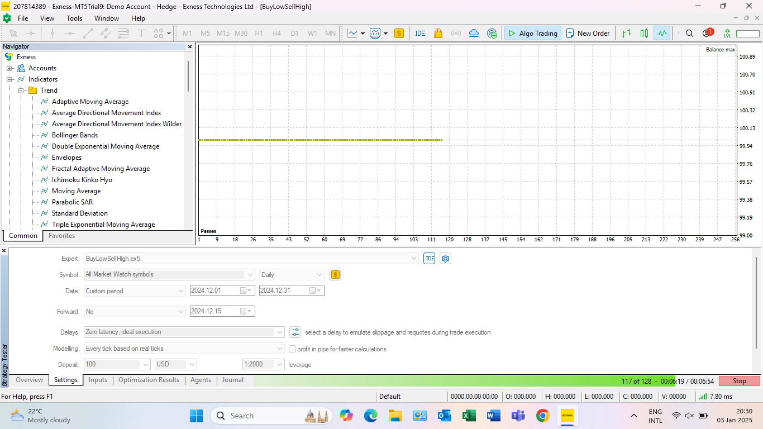Viewport: 763px width, 429px height.
Task: Select the trendline drawing tool
Action: (88, 34)
